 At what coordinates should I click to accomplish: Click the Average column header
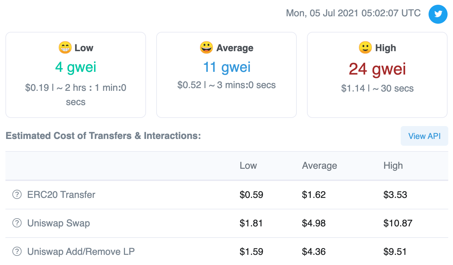click(x=320, y=166)
